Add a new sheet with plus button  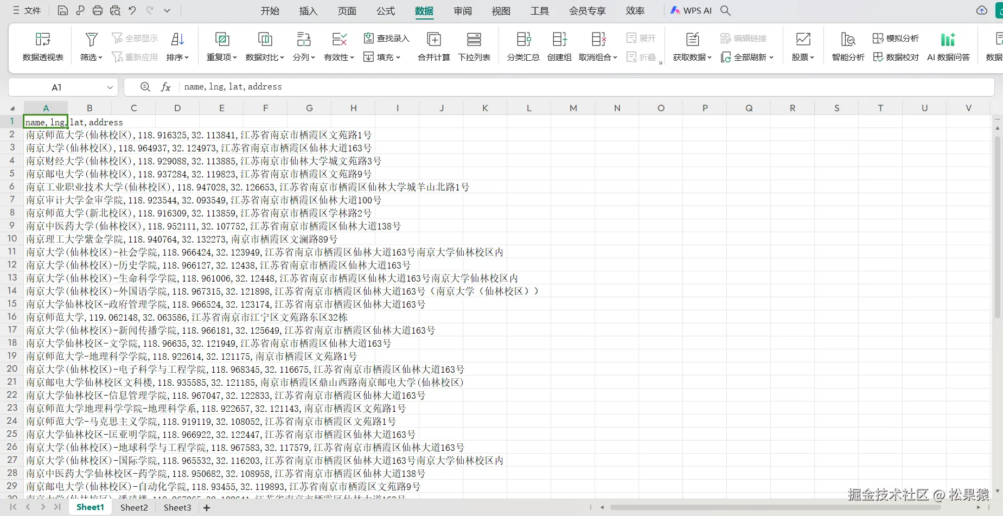(207, 508)
